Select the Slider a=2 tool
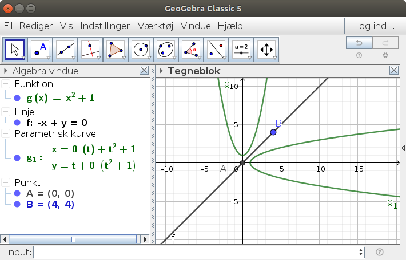The width and height of the screenshot is (406, 260). [241, 50]
